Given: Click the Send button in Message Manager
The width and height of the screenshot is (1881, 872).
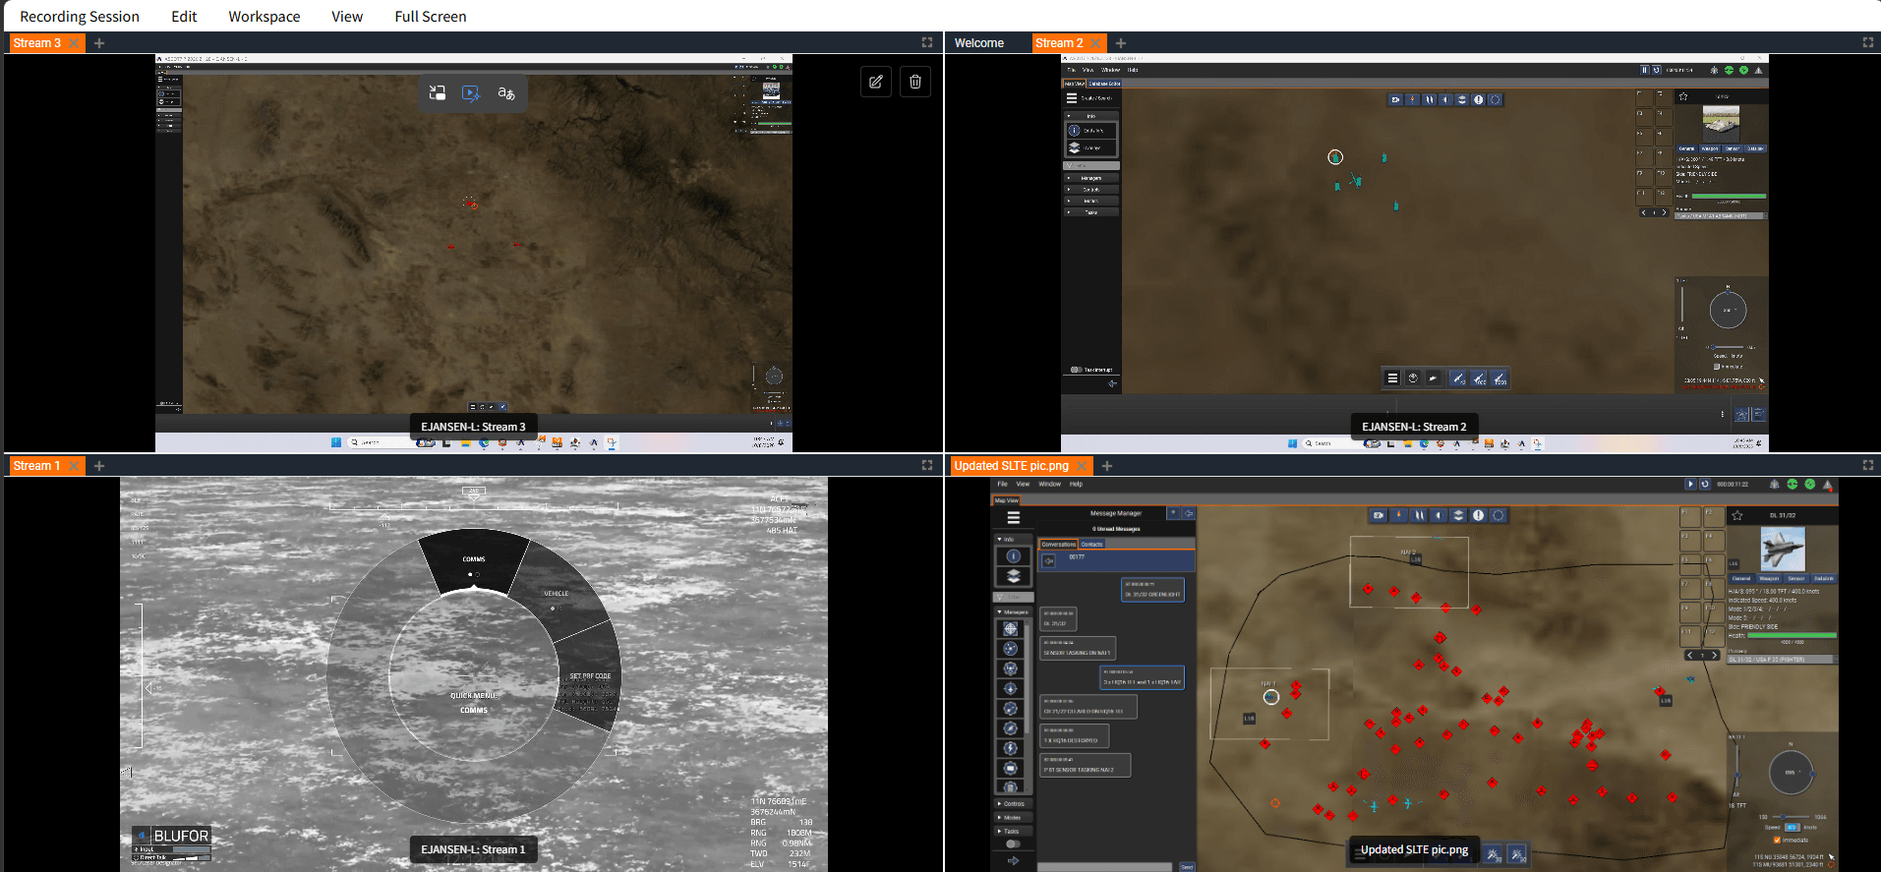Looking at the screenshot, I should [x=1187, y=867].
